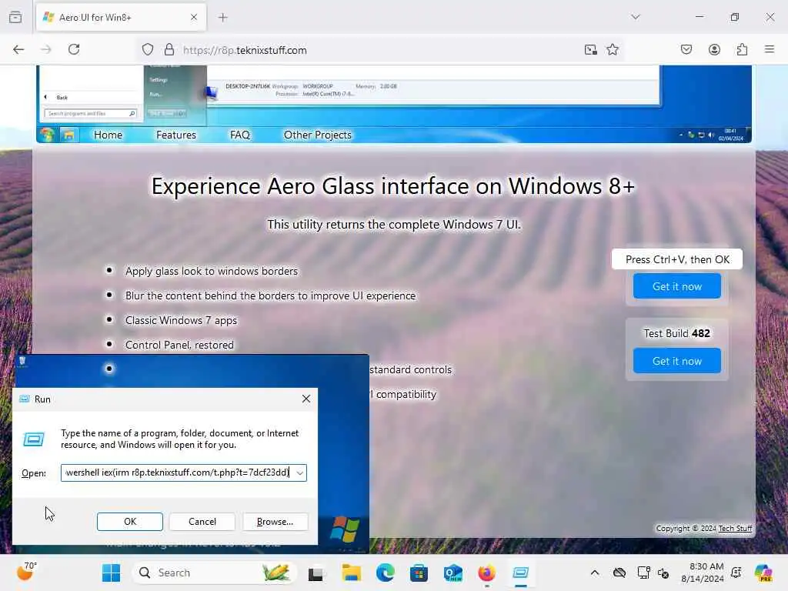
Task: List all tabs dropdown arrow
Action: coord(635,17)
